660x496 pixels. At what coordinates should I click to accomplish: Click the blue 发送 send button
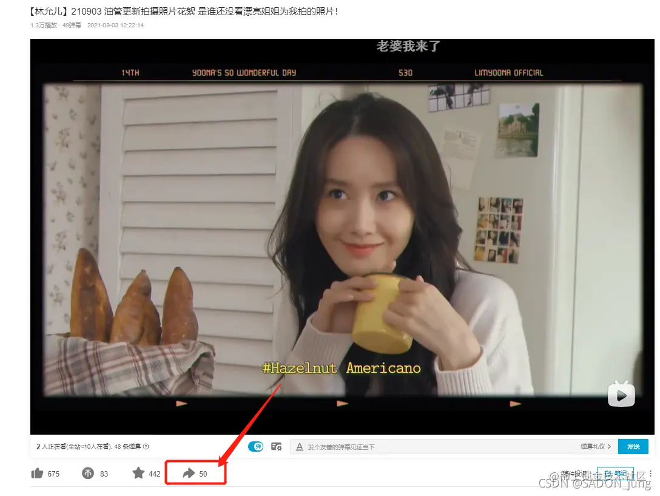(x=633, y=446)
